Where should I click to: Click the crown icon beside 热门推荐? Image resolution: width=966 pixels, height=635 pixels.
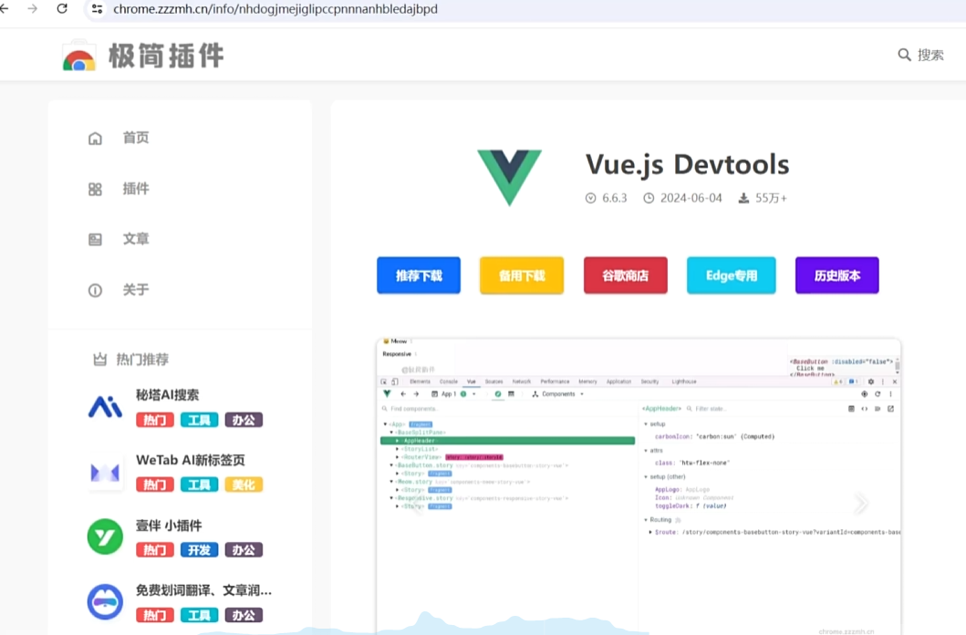click(x=99, y=359)
